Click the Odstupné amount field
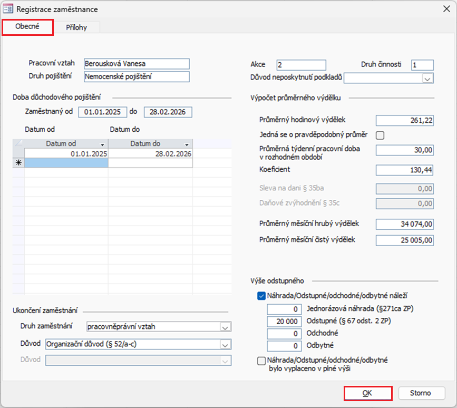Viewport: 457px width, 408px height. (285, 322)
